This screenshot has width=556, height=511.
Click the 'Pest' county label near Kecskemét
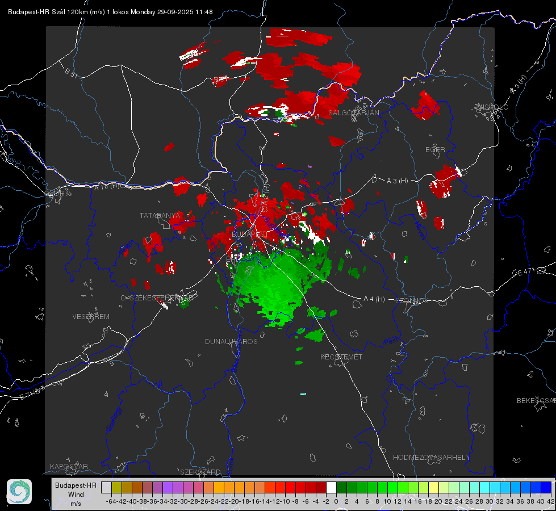[391, 342]
